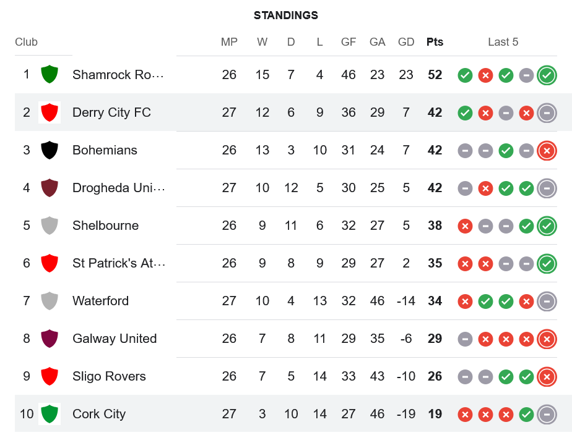Viewport: 572px width, 443px height.
Task: Sort table by Pts column header
Action: pyautogui.click(x=435, y=42)
